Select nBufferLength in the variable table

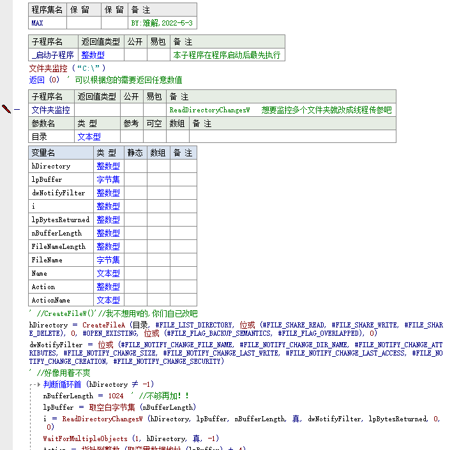61,233
